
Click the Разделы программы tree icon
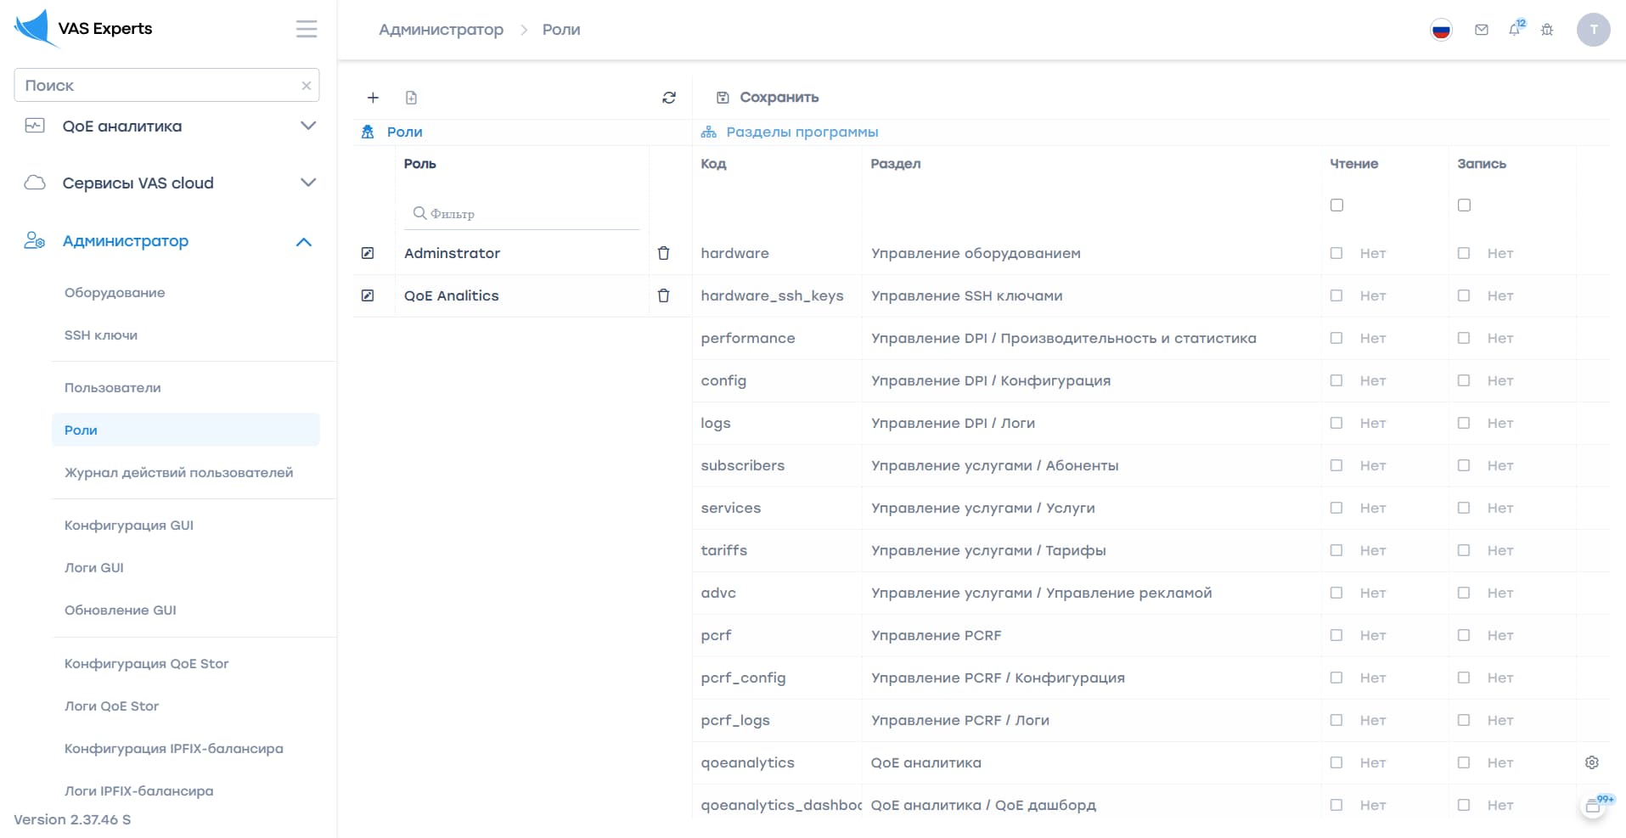pyautogui.click(x=709, y=132)
